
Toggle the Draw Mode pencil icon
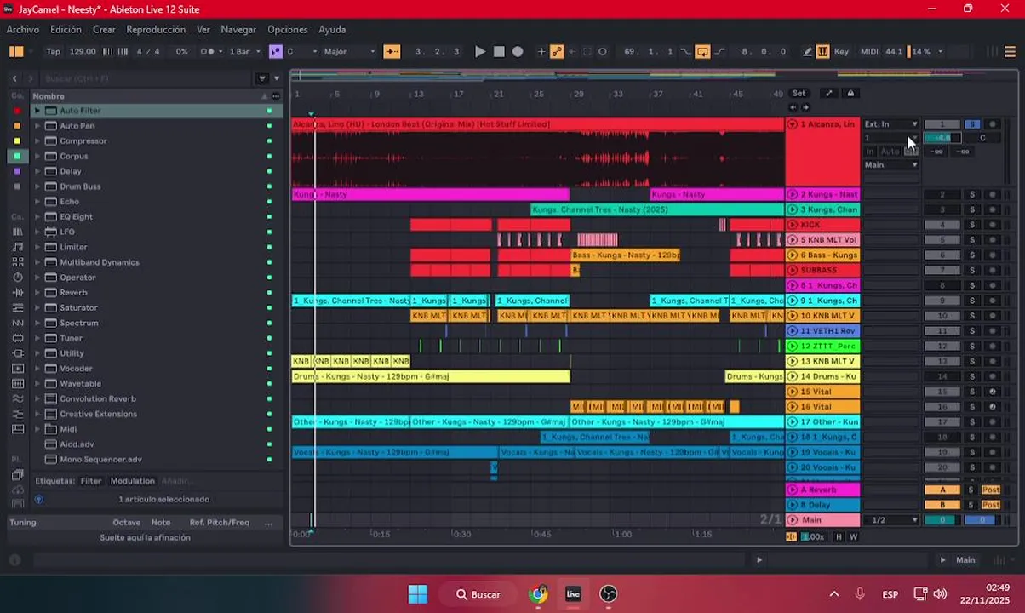tap(808, 52)
